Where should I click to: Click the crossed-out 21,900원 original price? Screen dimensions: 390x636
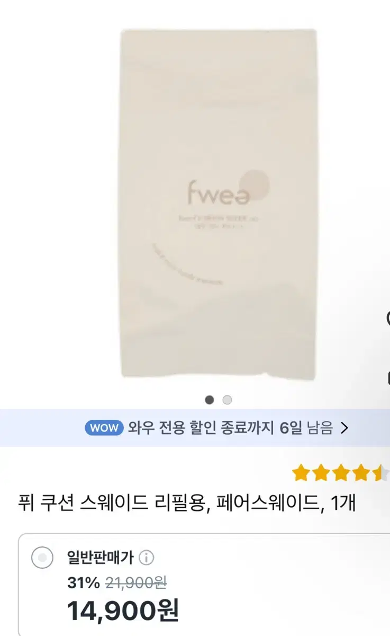coord(137,583)
